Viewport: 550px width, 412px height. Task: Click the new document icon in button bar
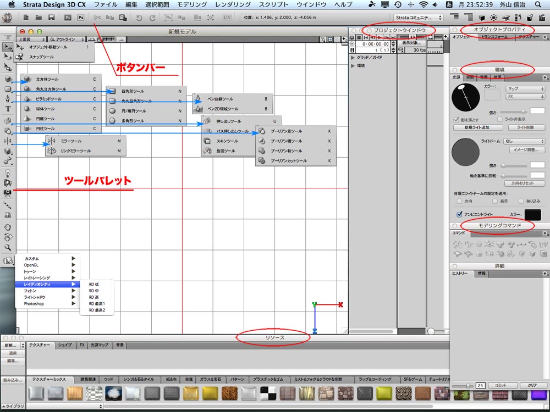point(26,18)
